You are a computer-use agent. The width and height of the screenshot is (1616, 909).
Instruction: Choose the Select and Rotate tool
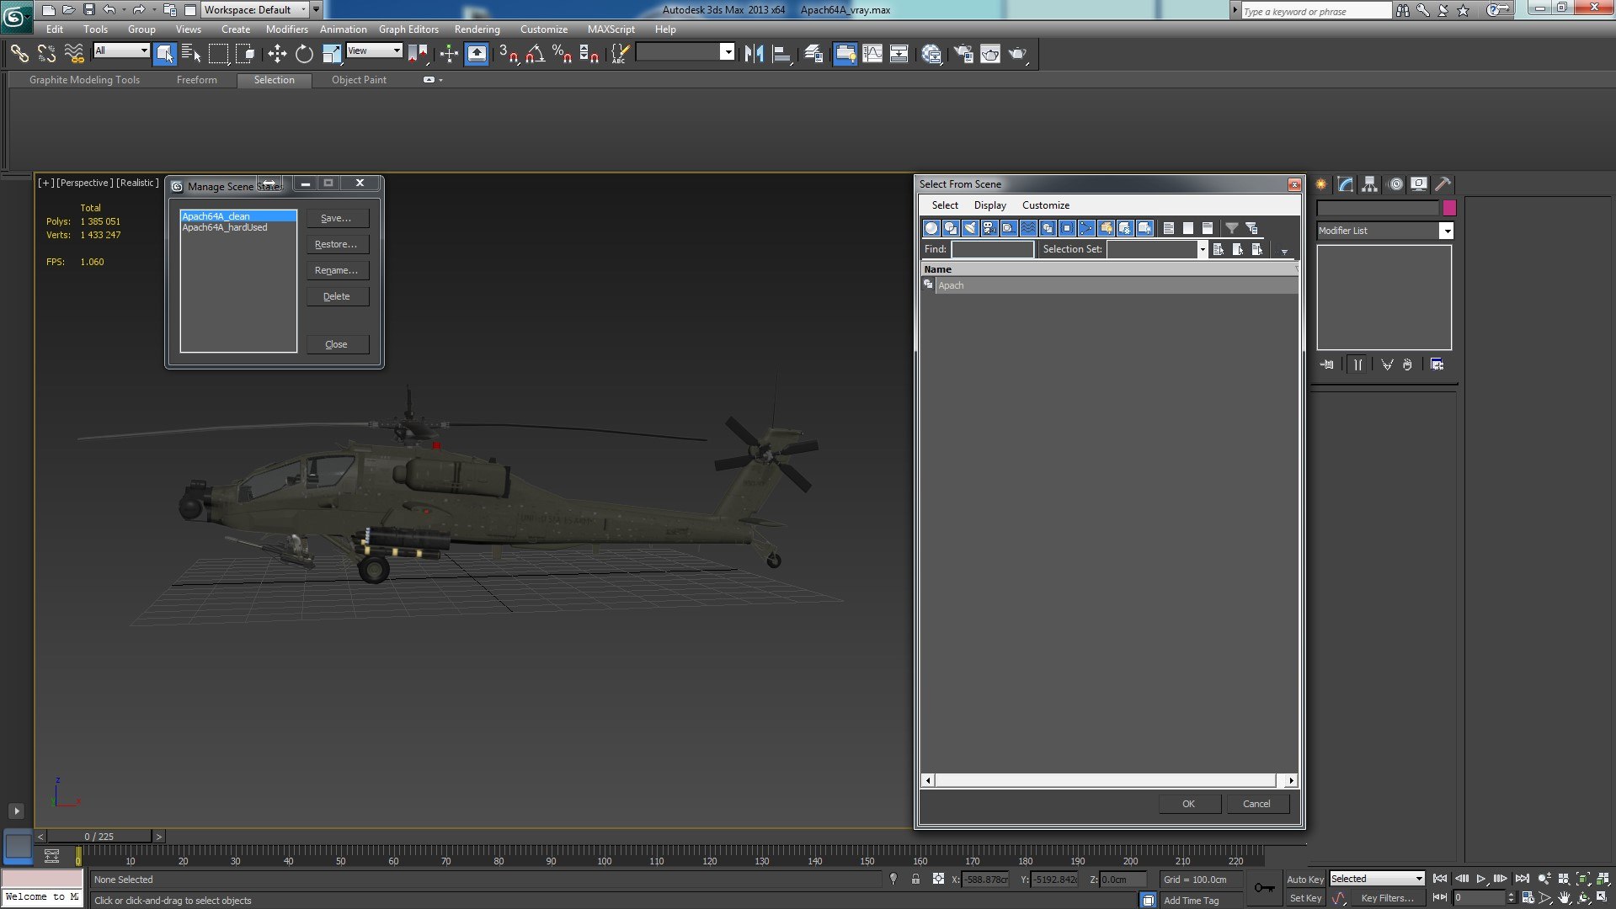(x=304, y=54)
